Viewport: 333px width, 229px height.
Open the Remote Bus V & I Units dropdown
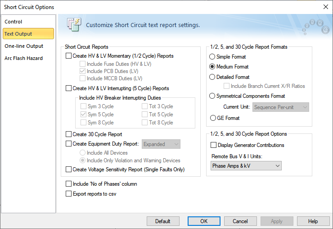point(246,166)
